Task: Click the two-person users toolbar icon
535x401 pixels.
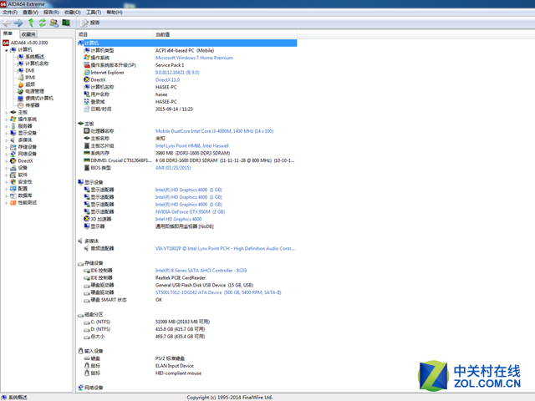Action: pyautogui.click(x=53, y=23)
